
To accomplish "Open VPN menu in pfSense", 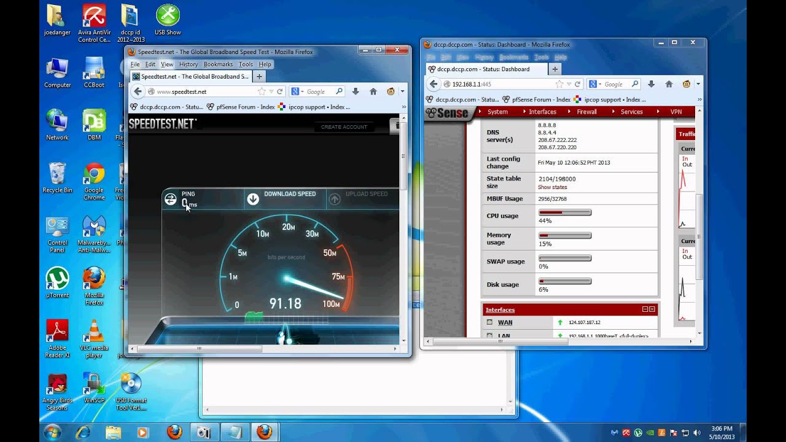I will [x=676, y=112].
